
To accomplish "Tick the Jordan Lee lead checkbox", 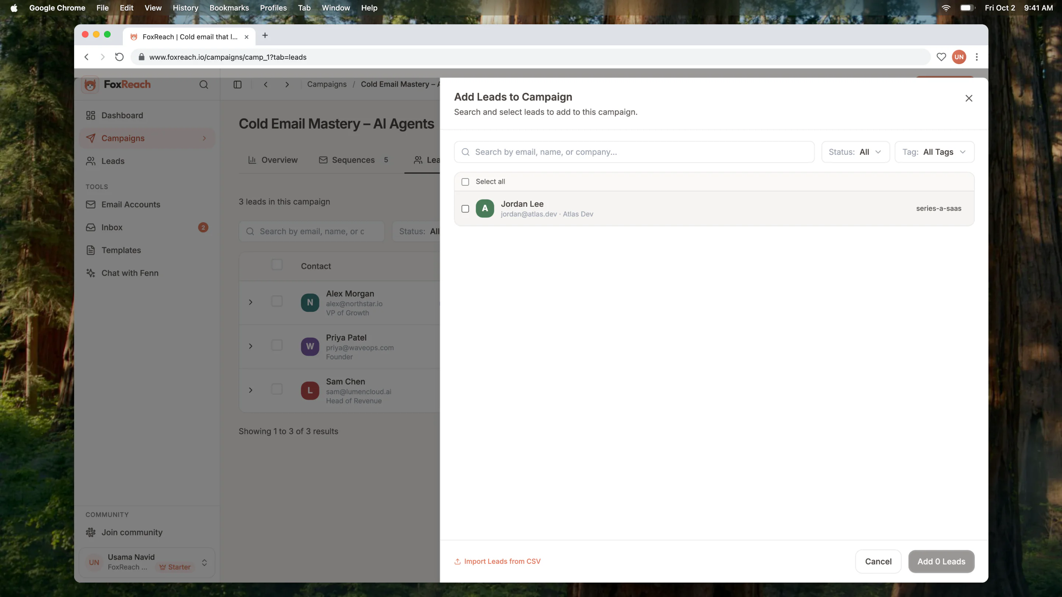I will [465, 209].
